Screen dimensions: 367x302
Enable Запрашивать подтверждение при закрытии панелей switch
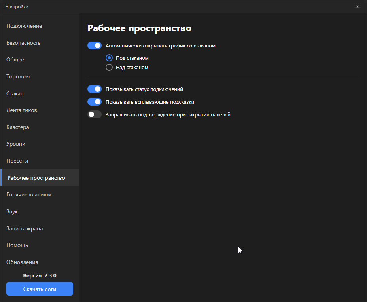pos(95,114)
